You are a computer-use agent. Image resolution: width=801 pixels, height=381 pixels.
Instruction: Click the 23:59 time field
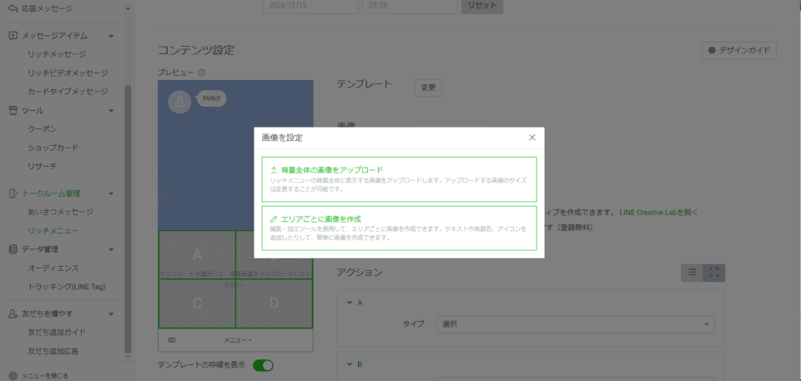[x=410, y=6]
